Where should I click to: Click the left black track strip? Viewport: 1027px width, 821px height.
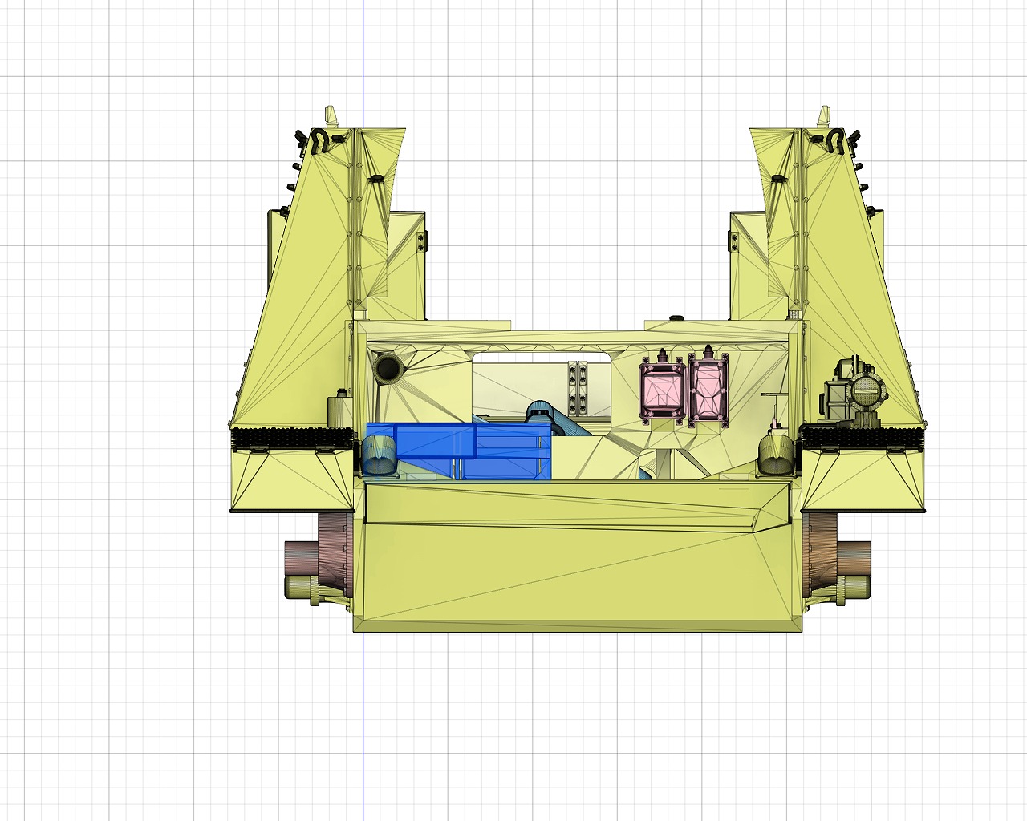(292, 438)
